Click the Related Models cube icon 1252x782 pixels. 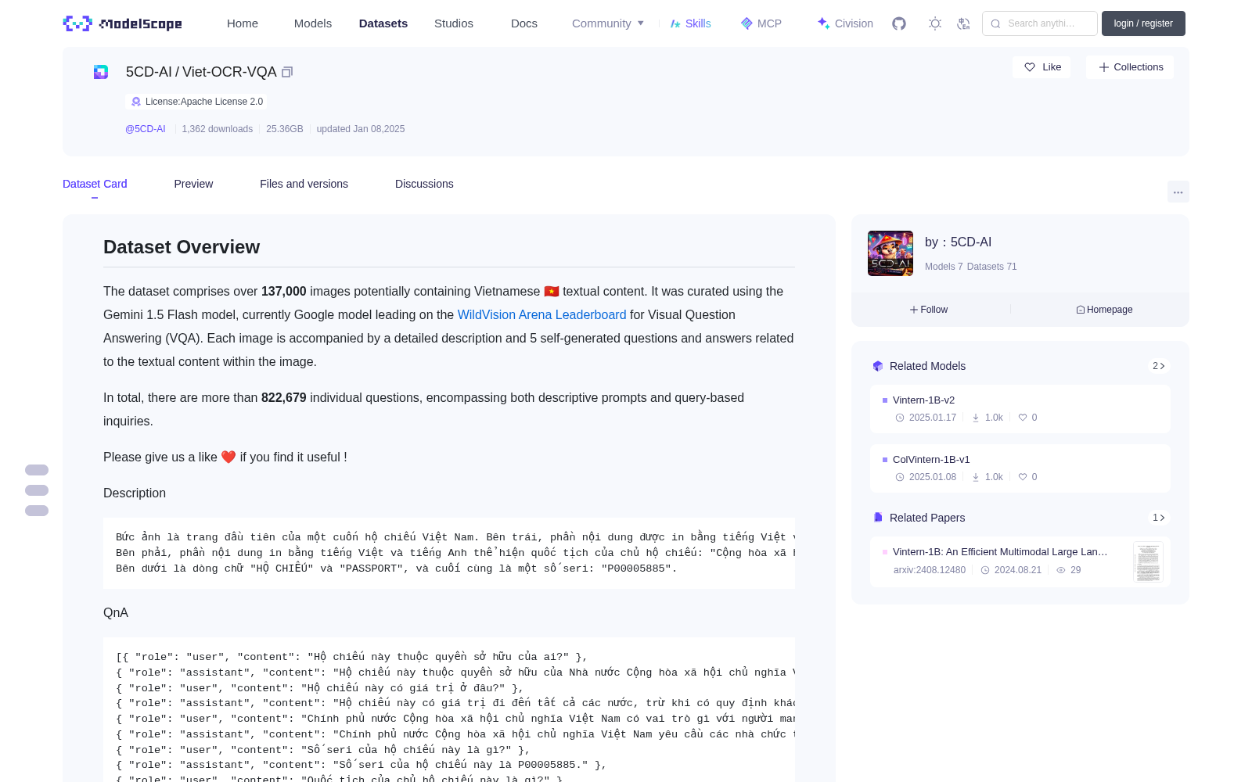(878, 366)
